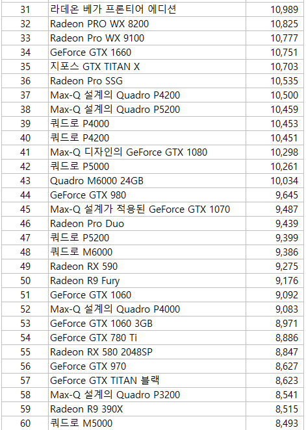Viewport: 306px width, 430px height.
Task: Click the 'Radeon Pro Duo' cell
Action: click(147, 224)
